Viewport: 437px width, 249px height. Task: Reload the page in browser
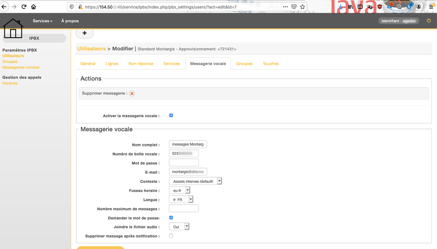coord(24,7)
